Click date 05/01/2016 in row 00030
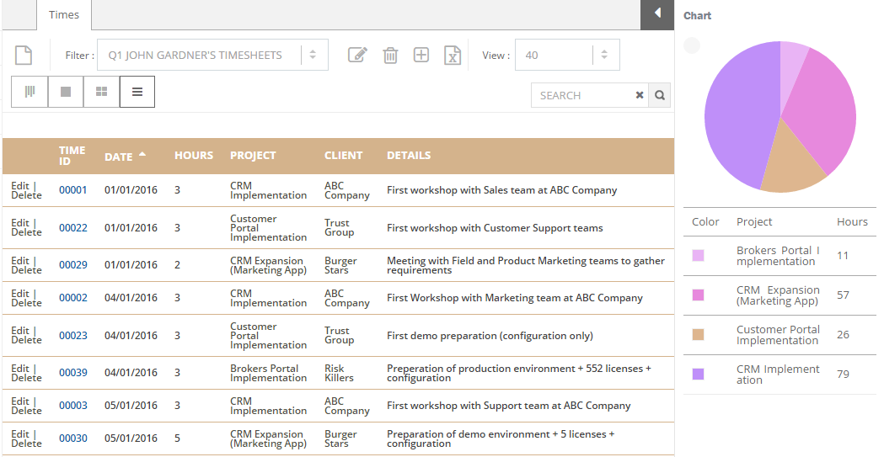This screenshot has height=457, width=884. coord(131,438)
